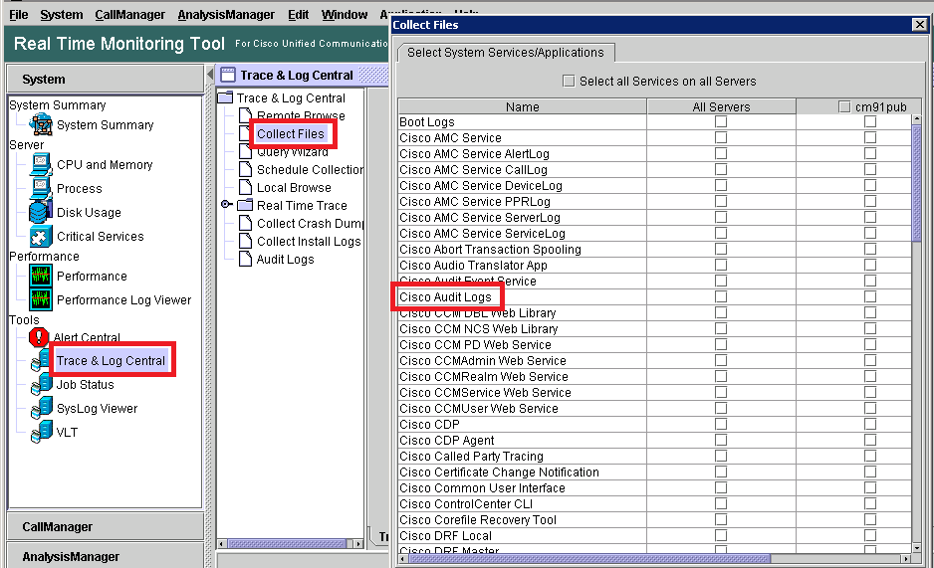Click the CPU and Memory icon
This screenshot has width=934, height=568.
tap(41, 165)
